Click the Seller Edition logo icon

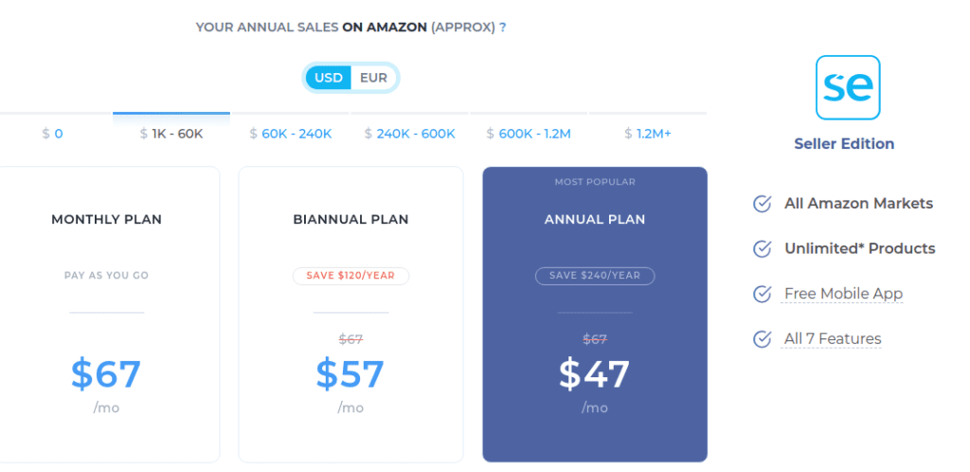coord(848,87)
